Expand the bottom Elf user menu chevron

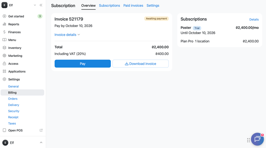[41, 142]
